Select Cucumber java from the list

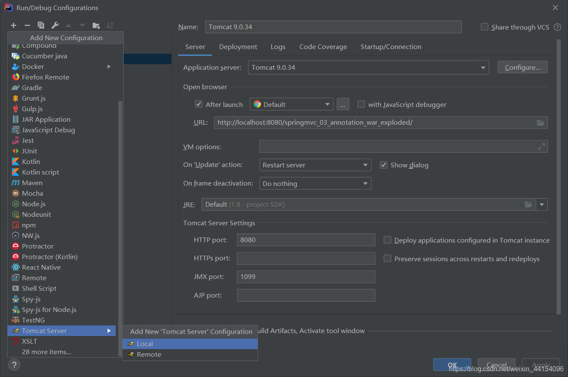click(62, 56)
